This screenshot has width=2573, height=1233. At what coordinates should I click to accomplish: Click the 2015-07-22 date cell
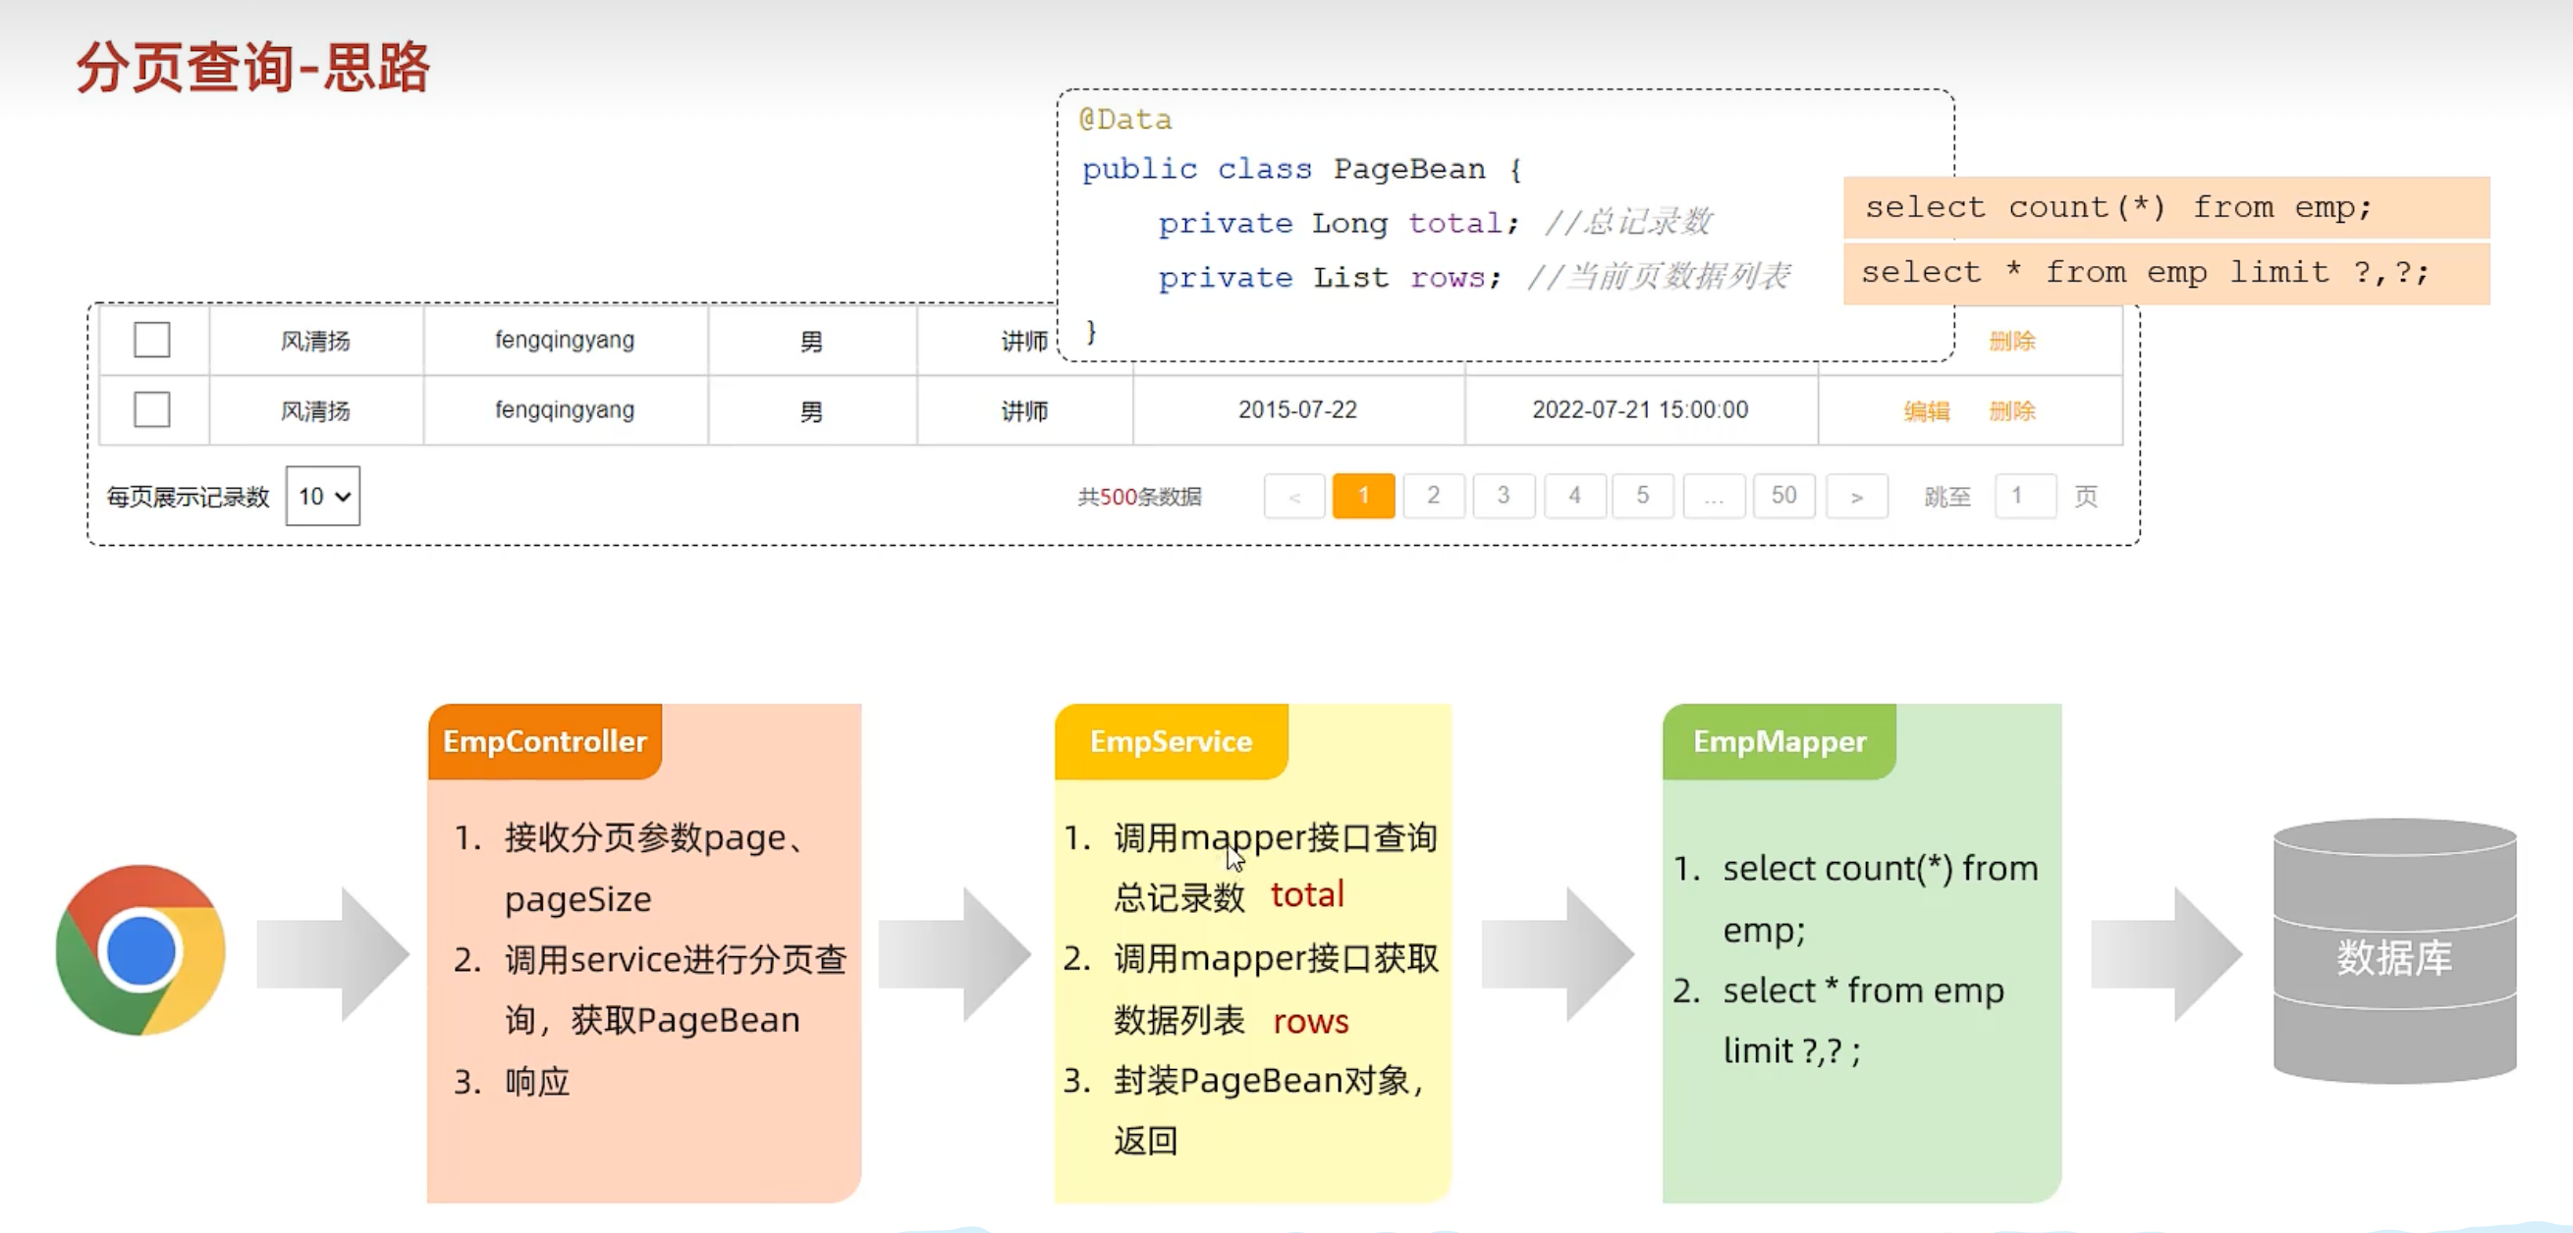1297,409
